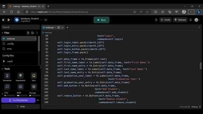This screenshot has height=114, width=203.
Task: Open the Help button
Action: click(21, 106)
